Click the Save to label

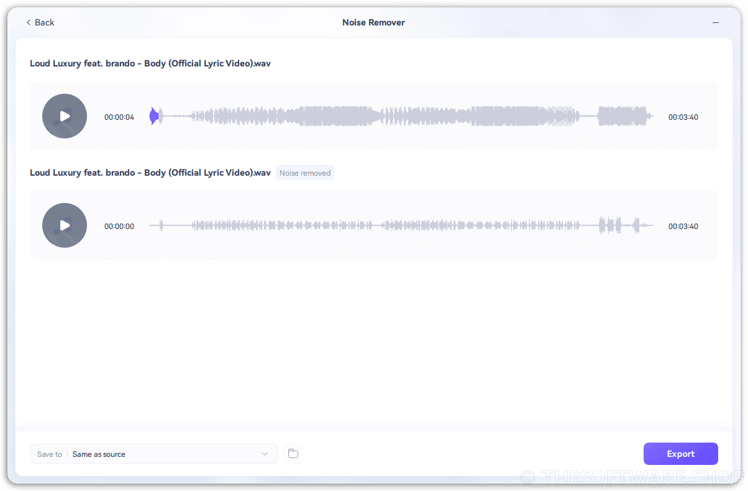(50, 454)
